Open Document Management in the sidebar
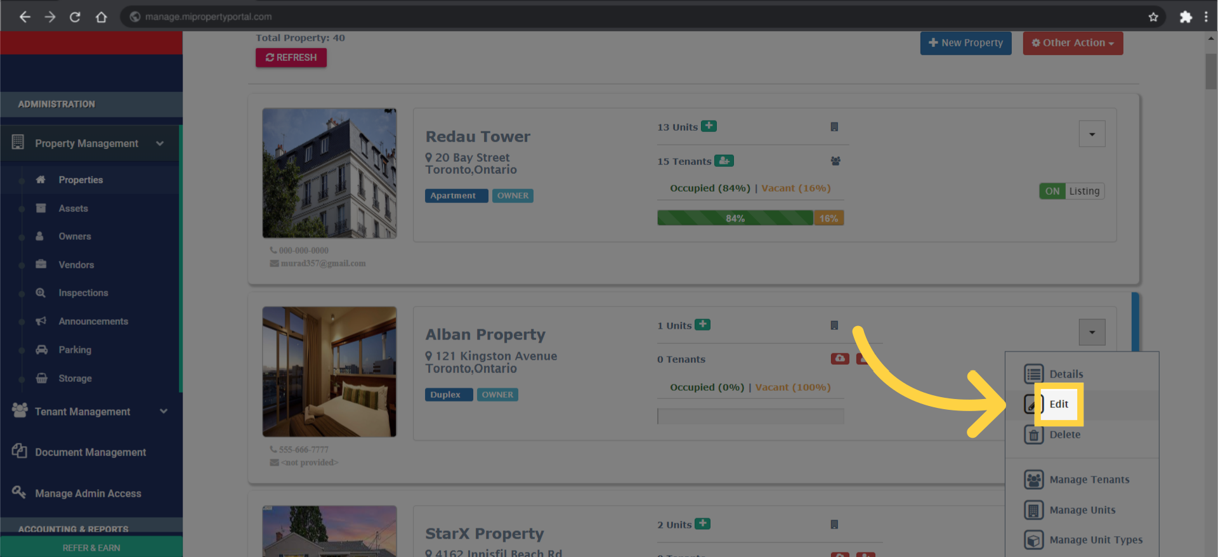The height and width of the screenshot is (557, 1218). coord(91,452)
